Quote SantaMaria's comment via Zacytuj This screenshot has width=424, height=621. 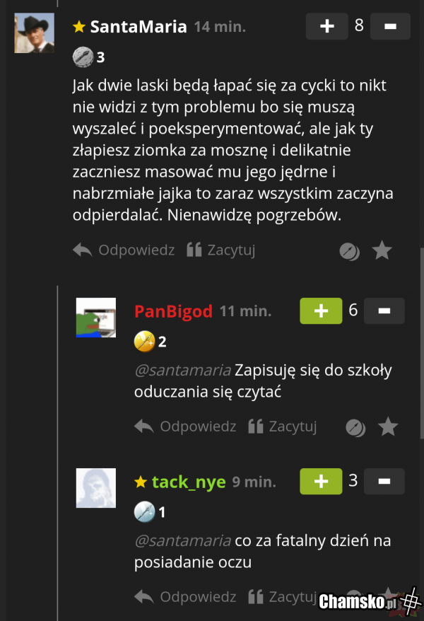tap(220, 250)
